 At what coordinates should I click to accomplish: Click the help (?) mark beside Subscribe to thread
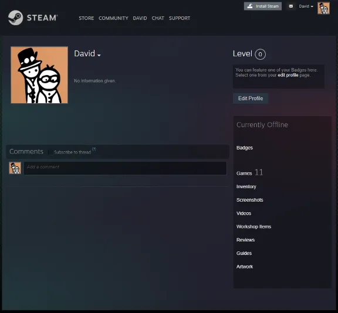[x=94, y=149]
